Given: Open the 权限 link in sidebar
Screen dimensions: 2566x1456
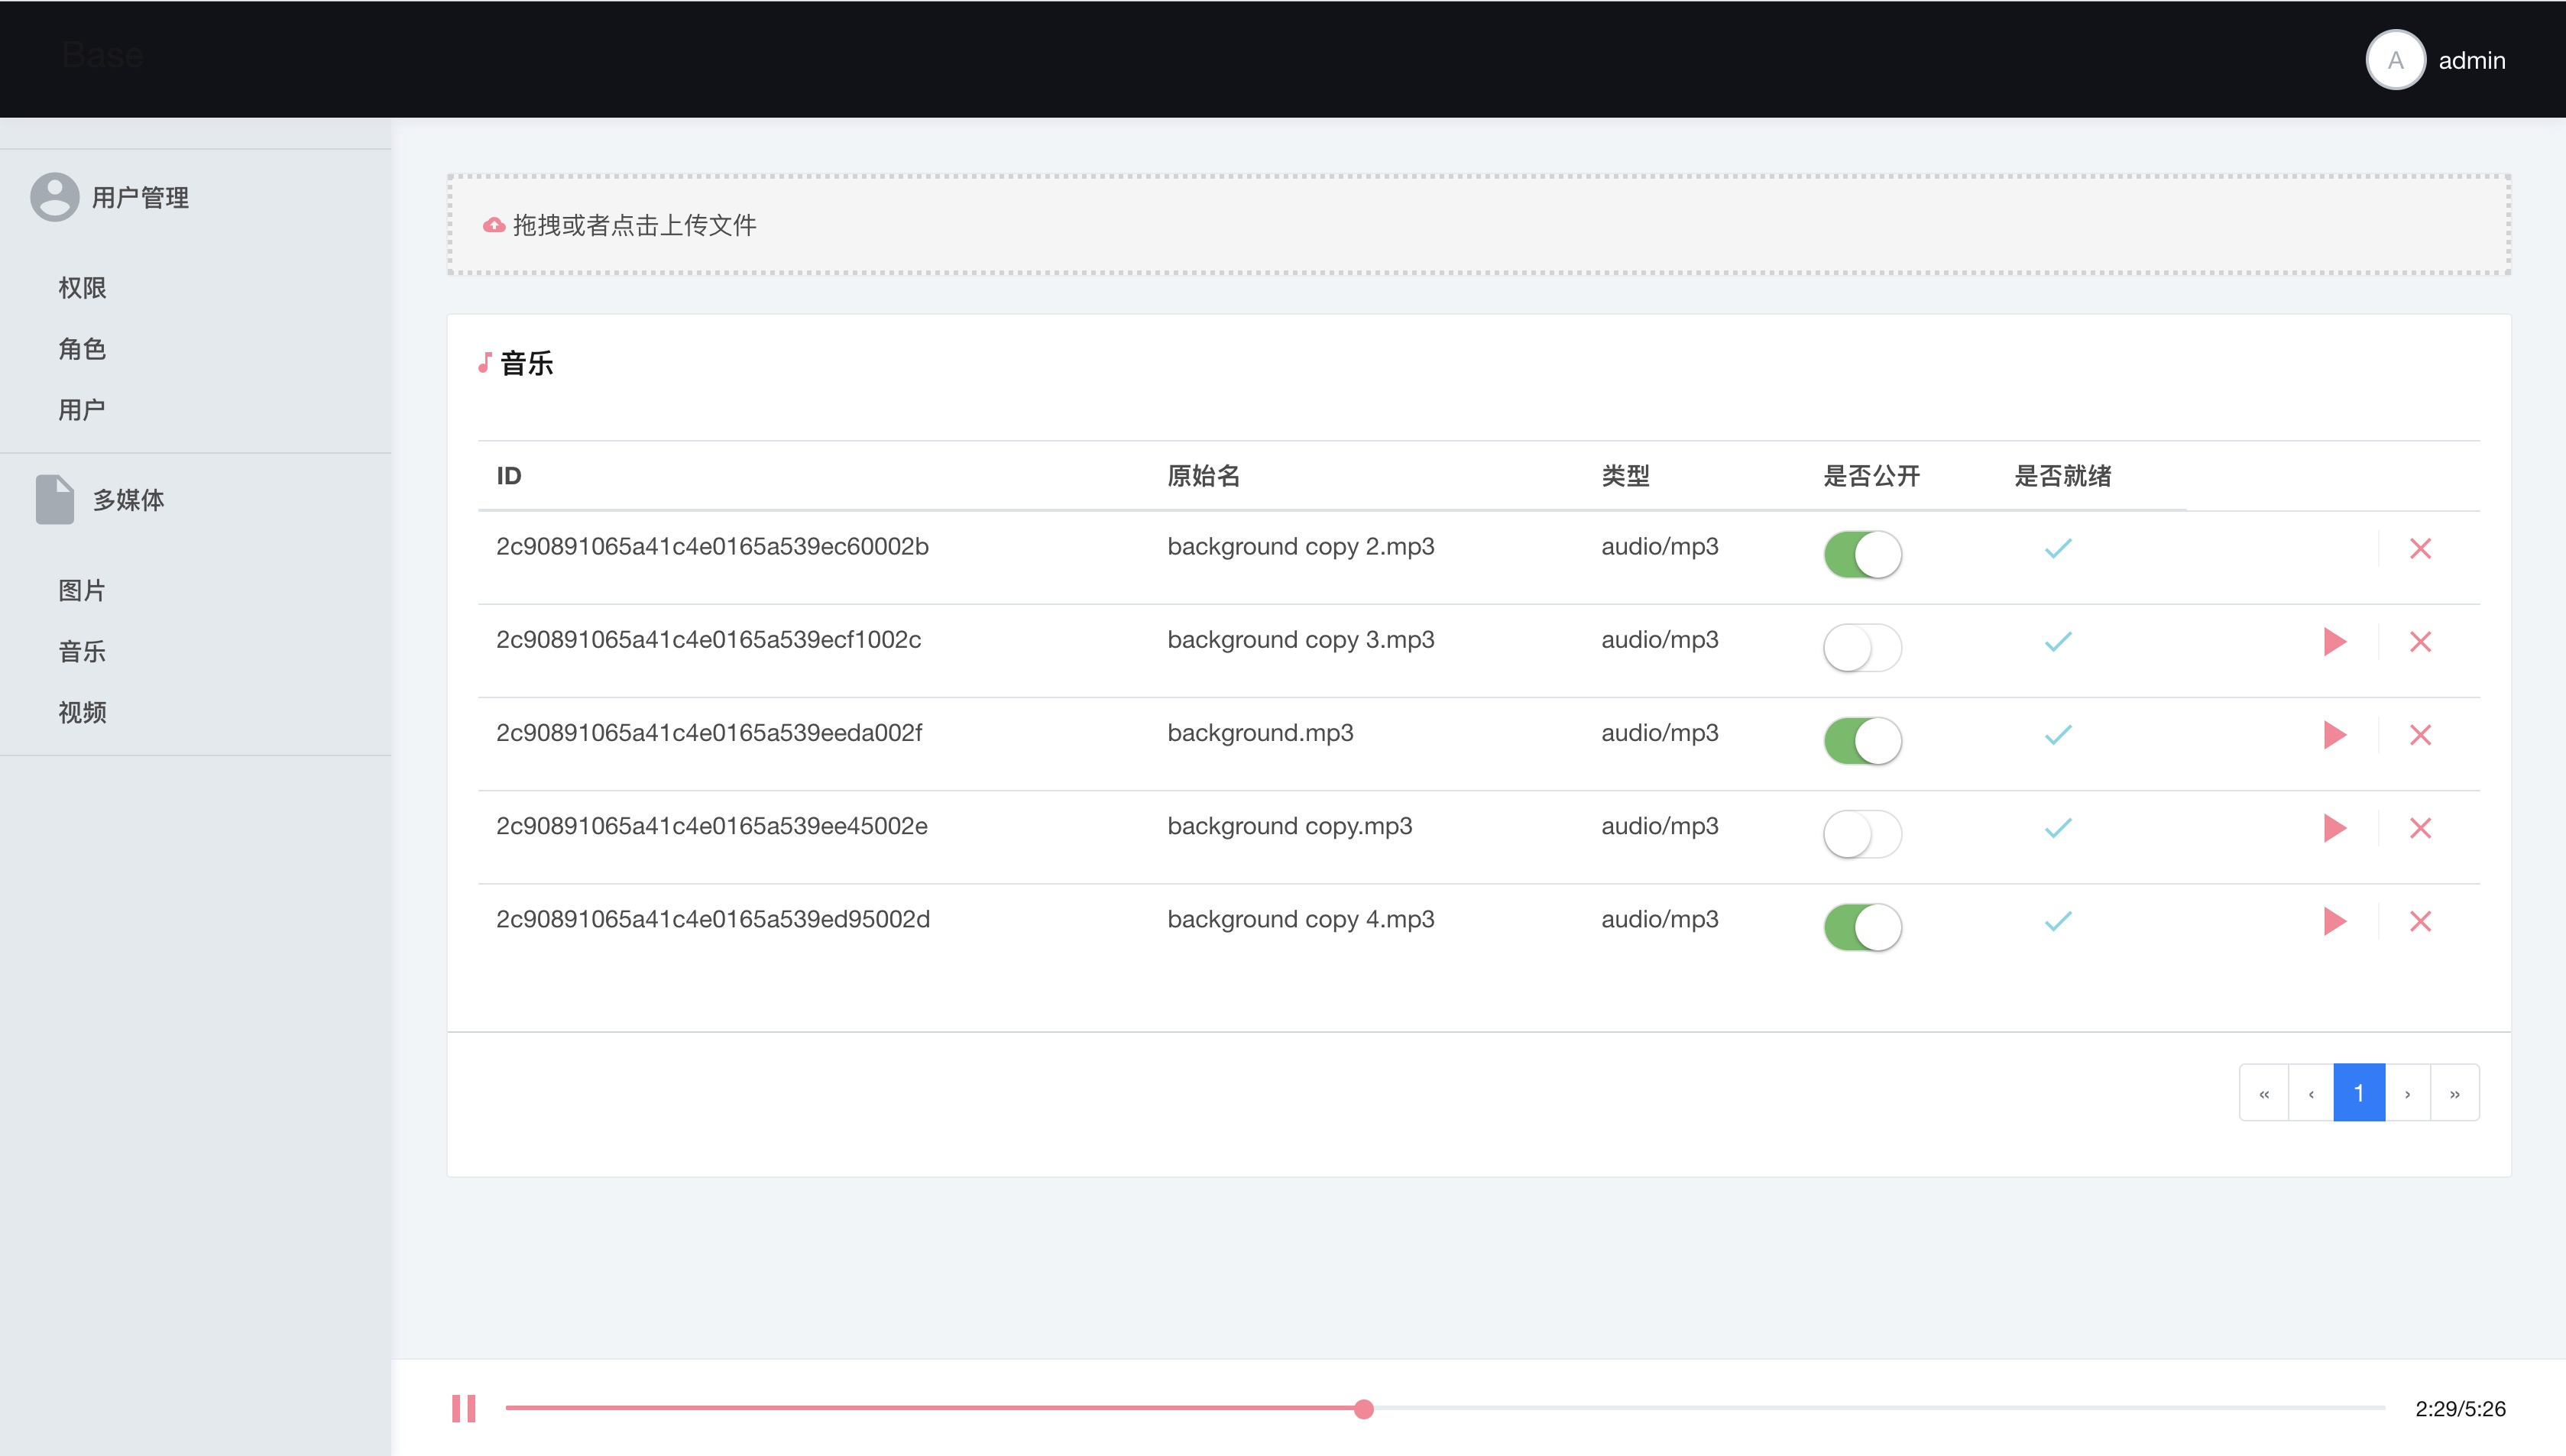Looking at the screenshot, I should (x=82, y=288).
